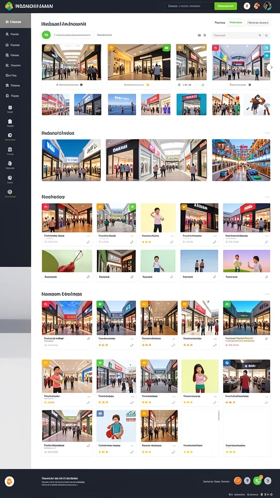Click the magnifier icon beside the filter field
The width and height of the screenshot is (280, 498).
267,36
